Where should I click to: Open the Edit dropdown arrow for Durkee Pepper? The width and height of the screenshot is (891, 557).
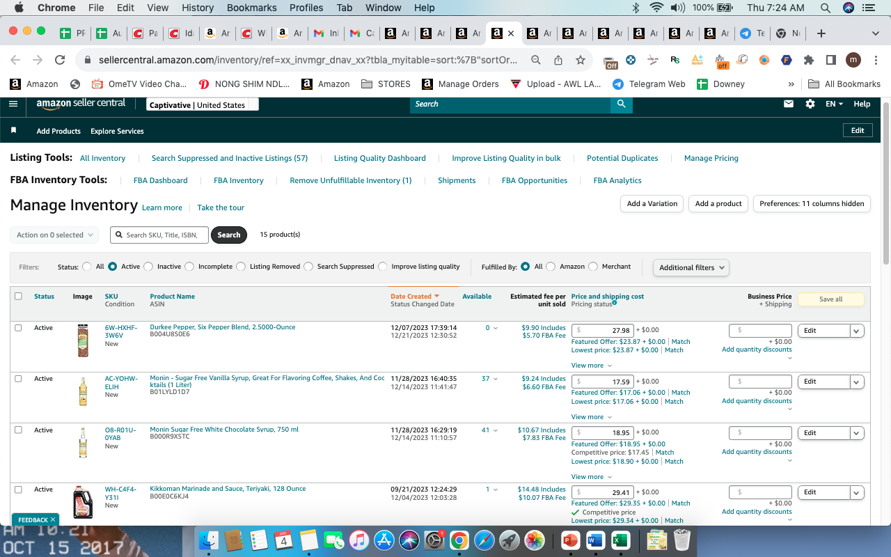(x=857, y=331)
